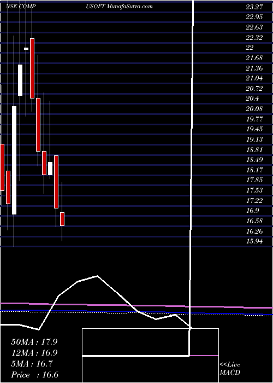This screenshot has width=273, height=383.
Task: Select the 22 price axis value
Action: point(250,48)
